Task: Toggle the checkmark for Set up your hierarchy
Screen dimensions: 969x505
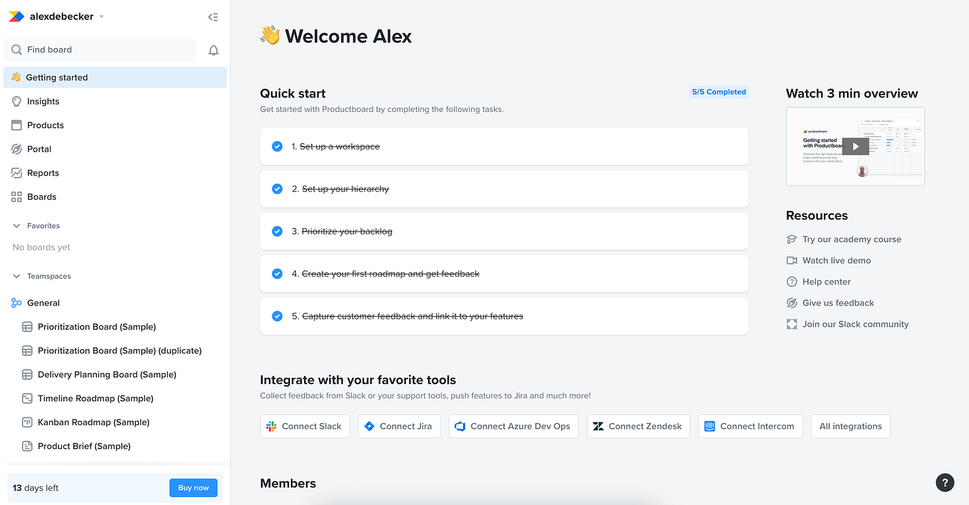Action: pyautogui.click(x=277, y=189)
